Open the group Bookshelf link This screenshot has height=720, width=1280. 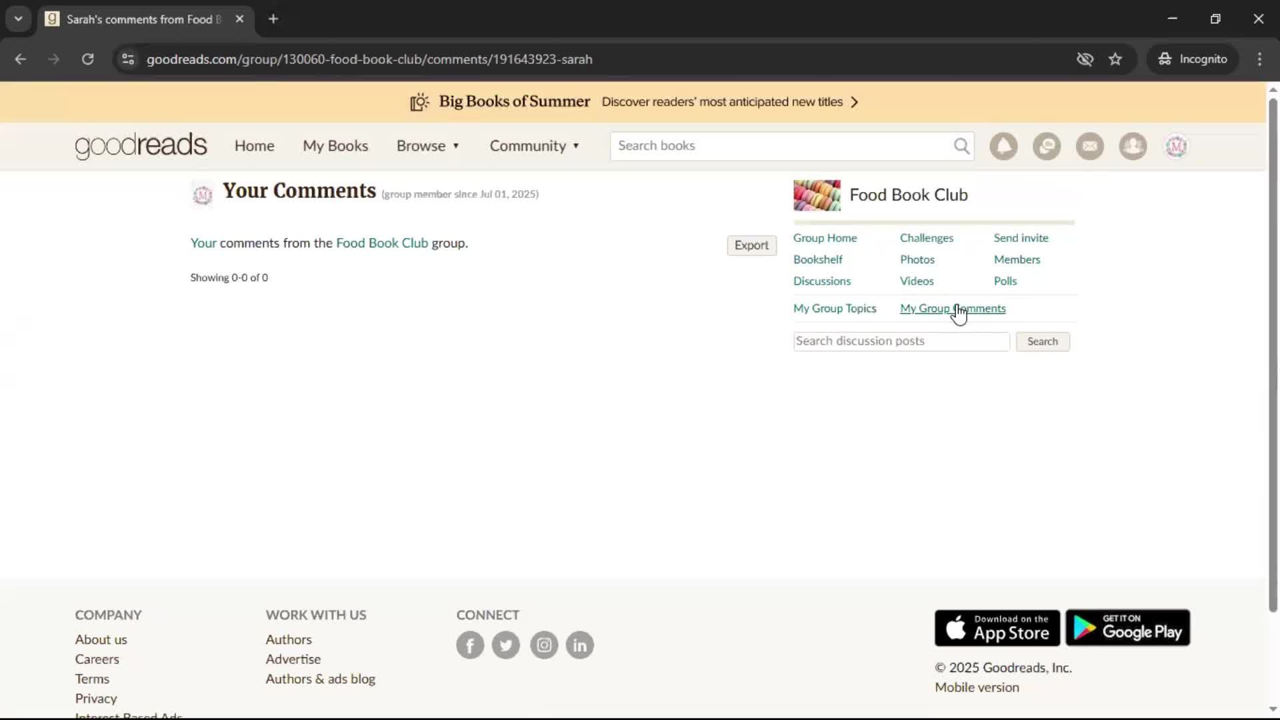click(x=817, y=259)
